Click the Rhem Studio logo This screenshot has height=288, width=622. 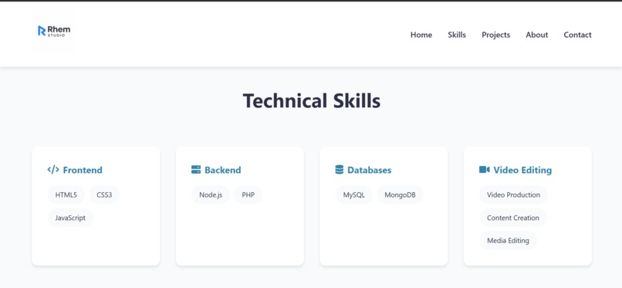(x=54, y=31)
